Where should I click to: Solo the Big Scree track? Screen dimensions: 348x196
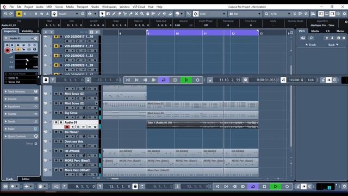coord(61,113)
